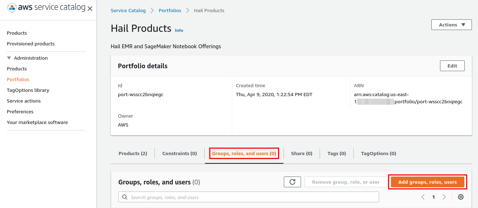
Task: Open Provisioned products in sidebar
Action: pyautogui.click(x=31, y=44)
